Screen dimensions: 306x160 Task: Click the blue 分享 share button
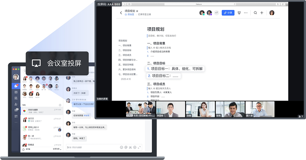tap(228, 13)
